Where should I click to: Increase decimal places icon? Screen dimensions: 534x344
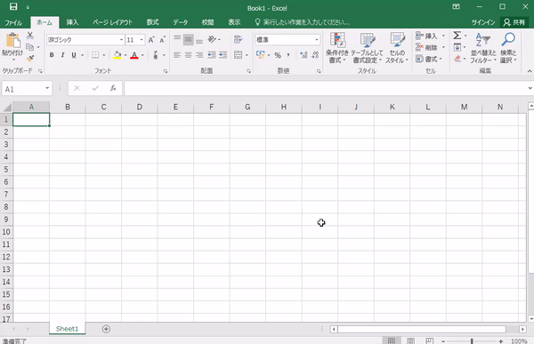point(303,55)
